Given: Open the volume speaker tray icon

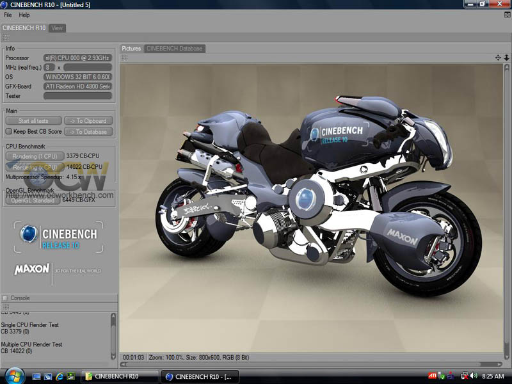Looking at the screenshot, I should click(474, 376).
